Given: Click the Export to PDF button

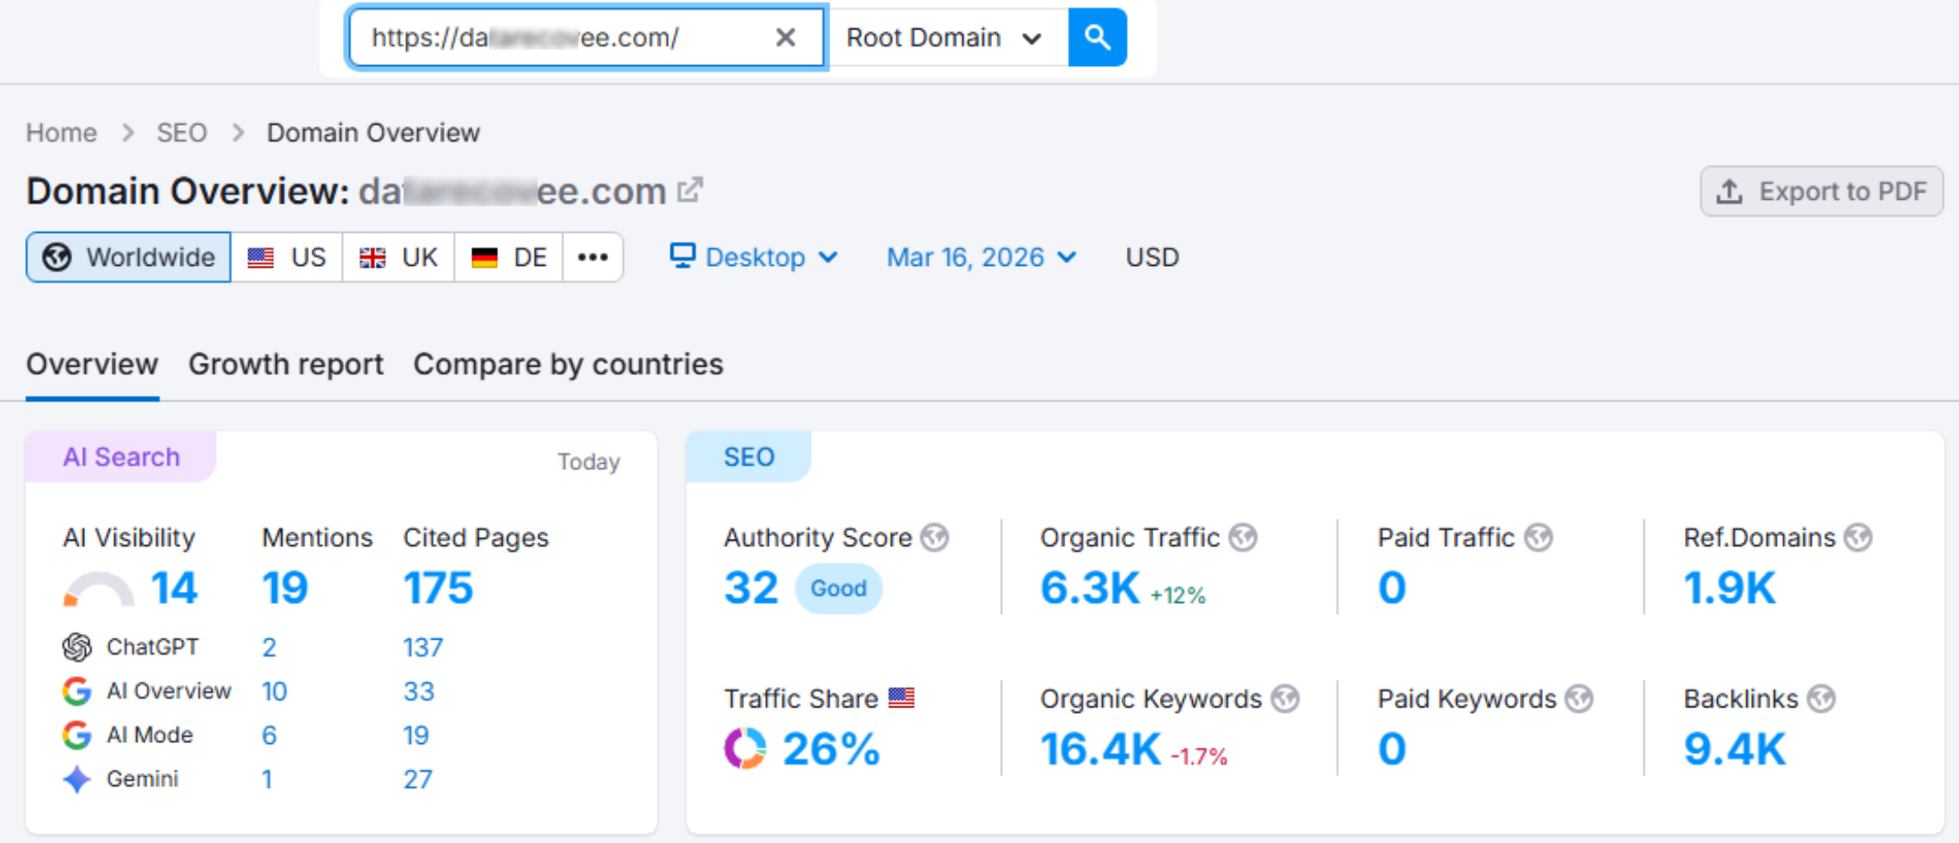Looking at the screenshot, I should pyautogui.click(x=1821, y=190).
